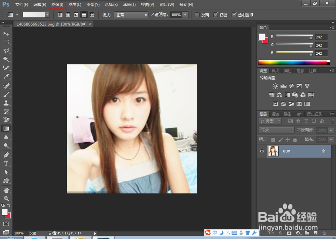Choose the diamond gradient style
This screenshot has width=336, height=239.
click(x=92, y=15)
